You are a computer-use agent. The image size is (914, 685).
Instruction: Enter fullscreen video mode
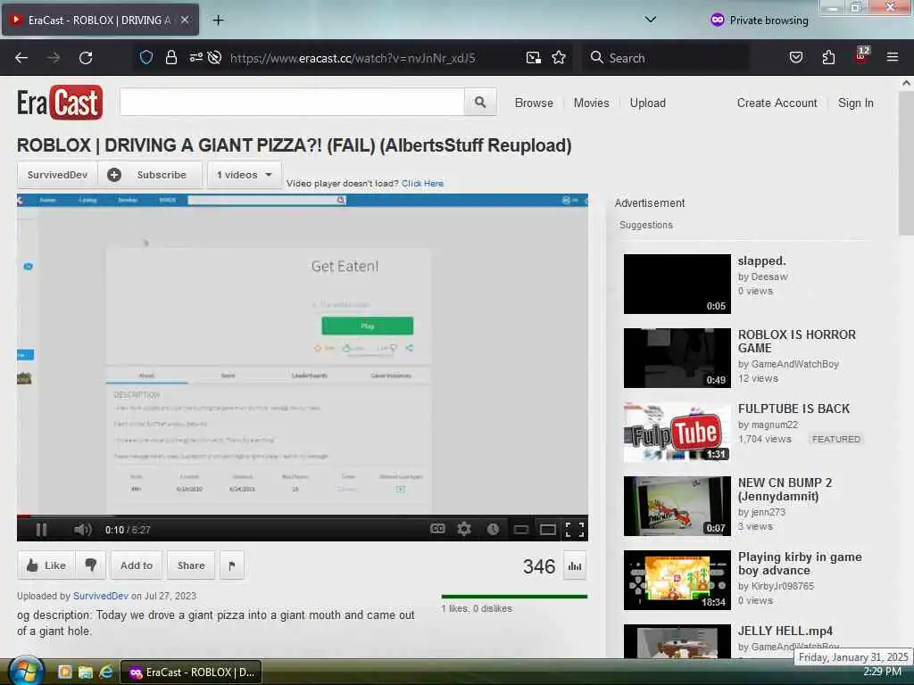point(575,529)
